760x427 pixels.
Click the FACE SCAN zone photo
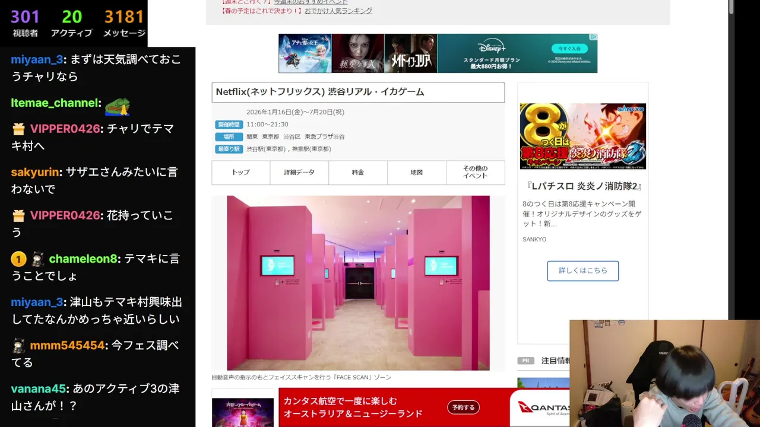pyautogui.click(x=358, y=283)
